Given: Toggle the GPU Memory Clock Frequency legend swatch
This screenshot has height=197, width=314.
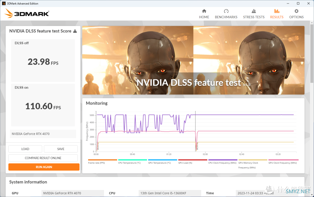Looking at the screenshot, I should click(253, 160).
